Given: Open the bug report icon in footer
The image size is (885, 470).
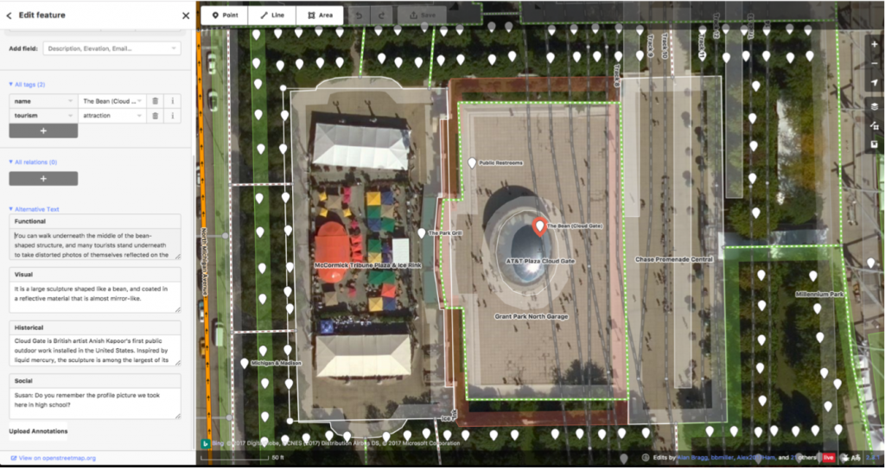Looking at the screenshot, I should click(845, 458).
